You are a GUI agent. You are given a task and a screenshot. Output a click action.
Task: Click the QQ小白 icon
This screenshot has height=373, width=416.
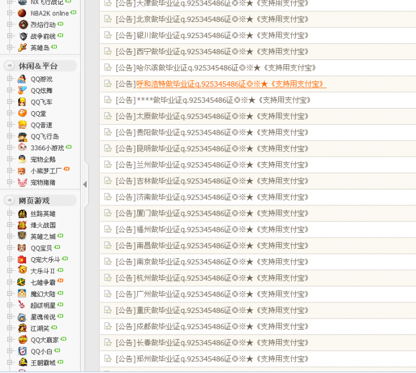pyautogui.click(x=22, y=351)
